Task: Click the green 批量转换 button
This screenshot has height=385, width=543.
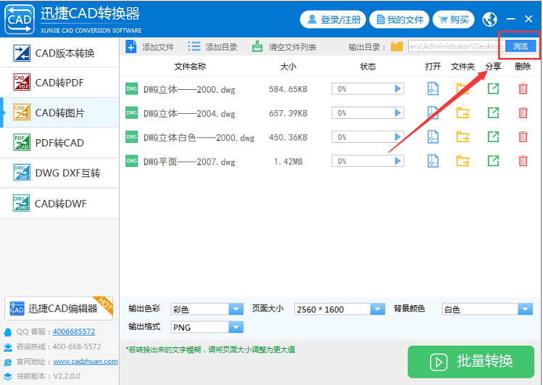Action: (471, 362)
